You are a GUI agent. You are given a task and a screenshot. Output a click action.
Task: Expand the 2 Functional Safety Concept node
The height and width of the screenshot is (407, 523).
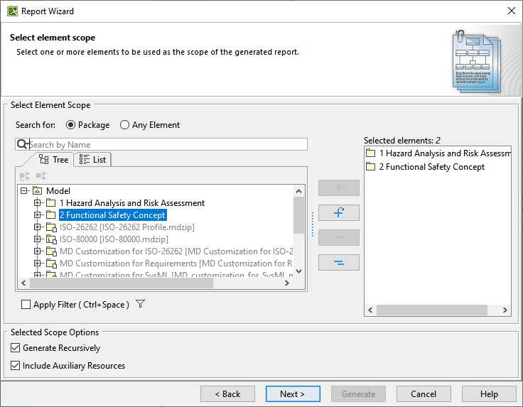[x=38, y=215]
